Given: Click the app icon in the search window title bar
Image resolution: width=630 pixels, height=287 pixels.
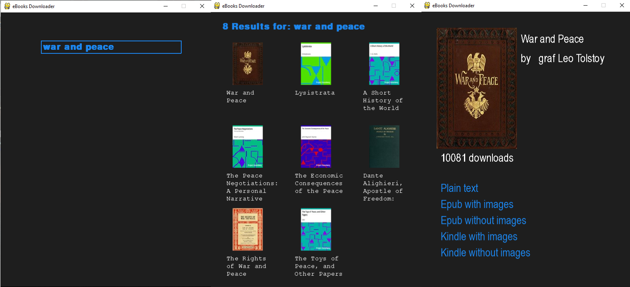Looking at the screenshot, I should coord(7,6).
